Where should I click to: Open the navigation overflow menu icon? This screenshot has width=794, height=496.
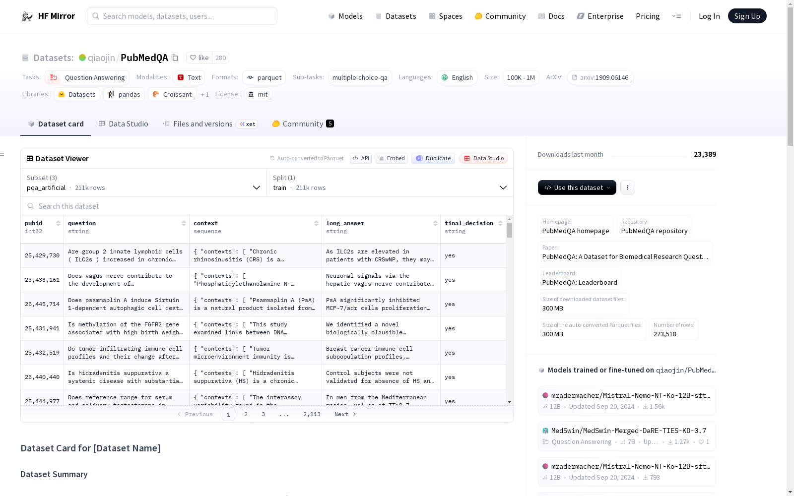676,16
